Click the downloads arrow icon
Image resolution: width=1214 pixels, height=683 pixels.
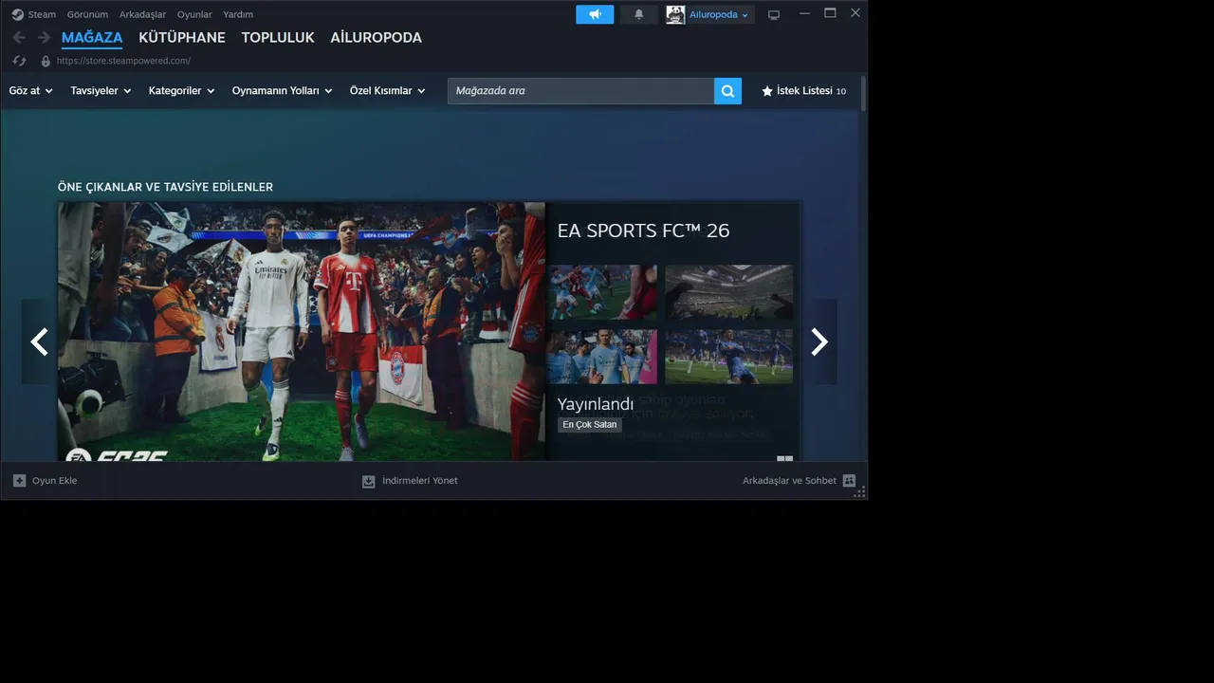(x=369, y=481)
